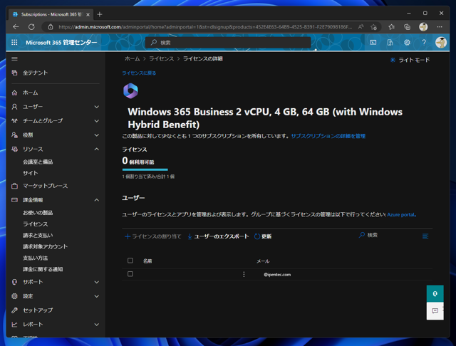Open the browser collections icon
The height and width of the screenshot is (346, 456).
click(407, 27)
